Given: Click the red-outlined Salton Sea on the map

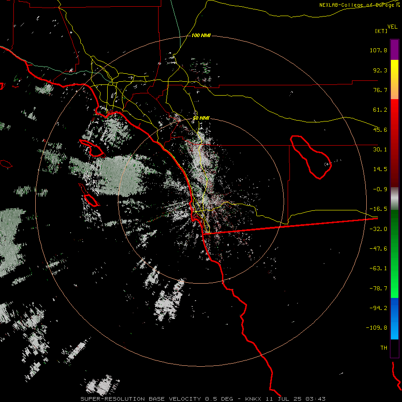Looking at the screenshot, I should (311, 157).
